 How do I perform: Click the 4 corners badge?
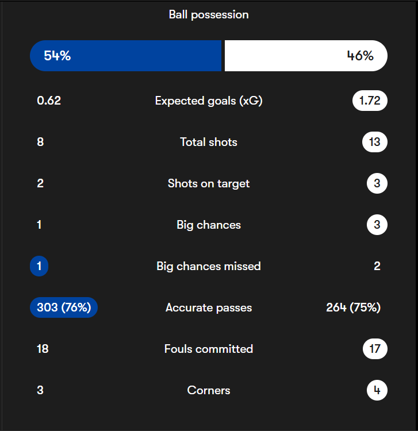pyautogui.click(x=377, y=390)
